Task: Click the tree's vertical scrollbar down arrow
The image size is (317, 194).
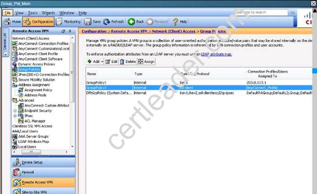Action: (x=72, y=147)
